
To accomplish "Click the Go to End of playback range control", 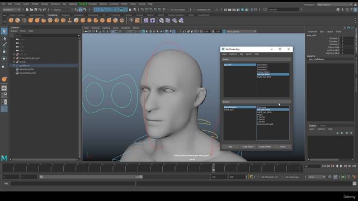I will tap(354, 166).
